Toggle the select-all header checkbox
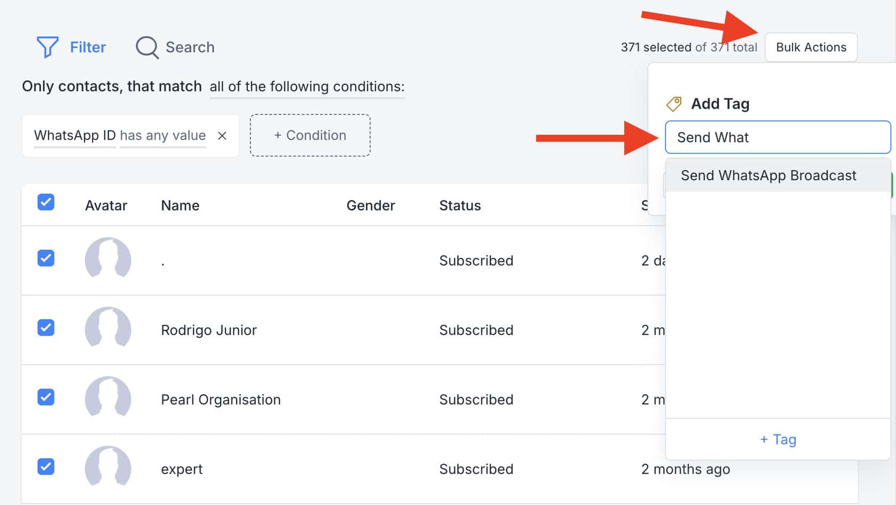 (46, 203)
